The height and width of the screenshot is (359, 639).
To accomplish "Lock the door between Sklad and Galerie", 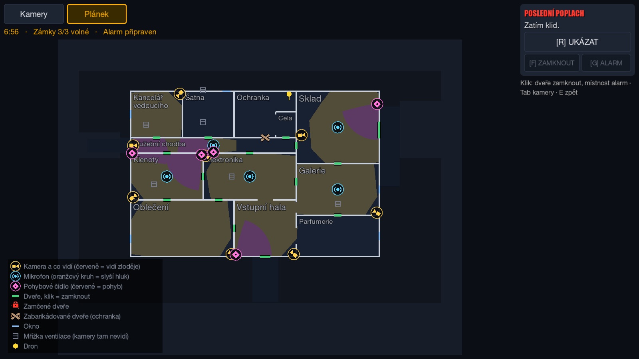I will coord(338,164).
